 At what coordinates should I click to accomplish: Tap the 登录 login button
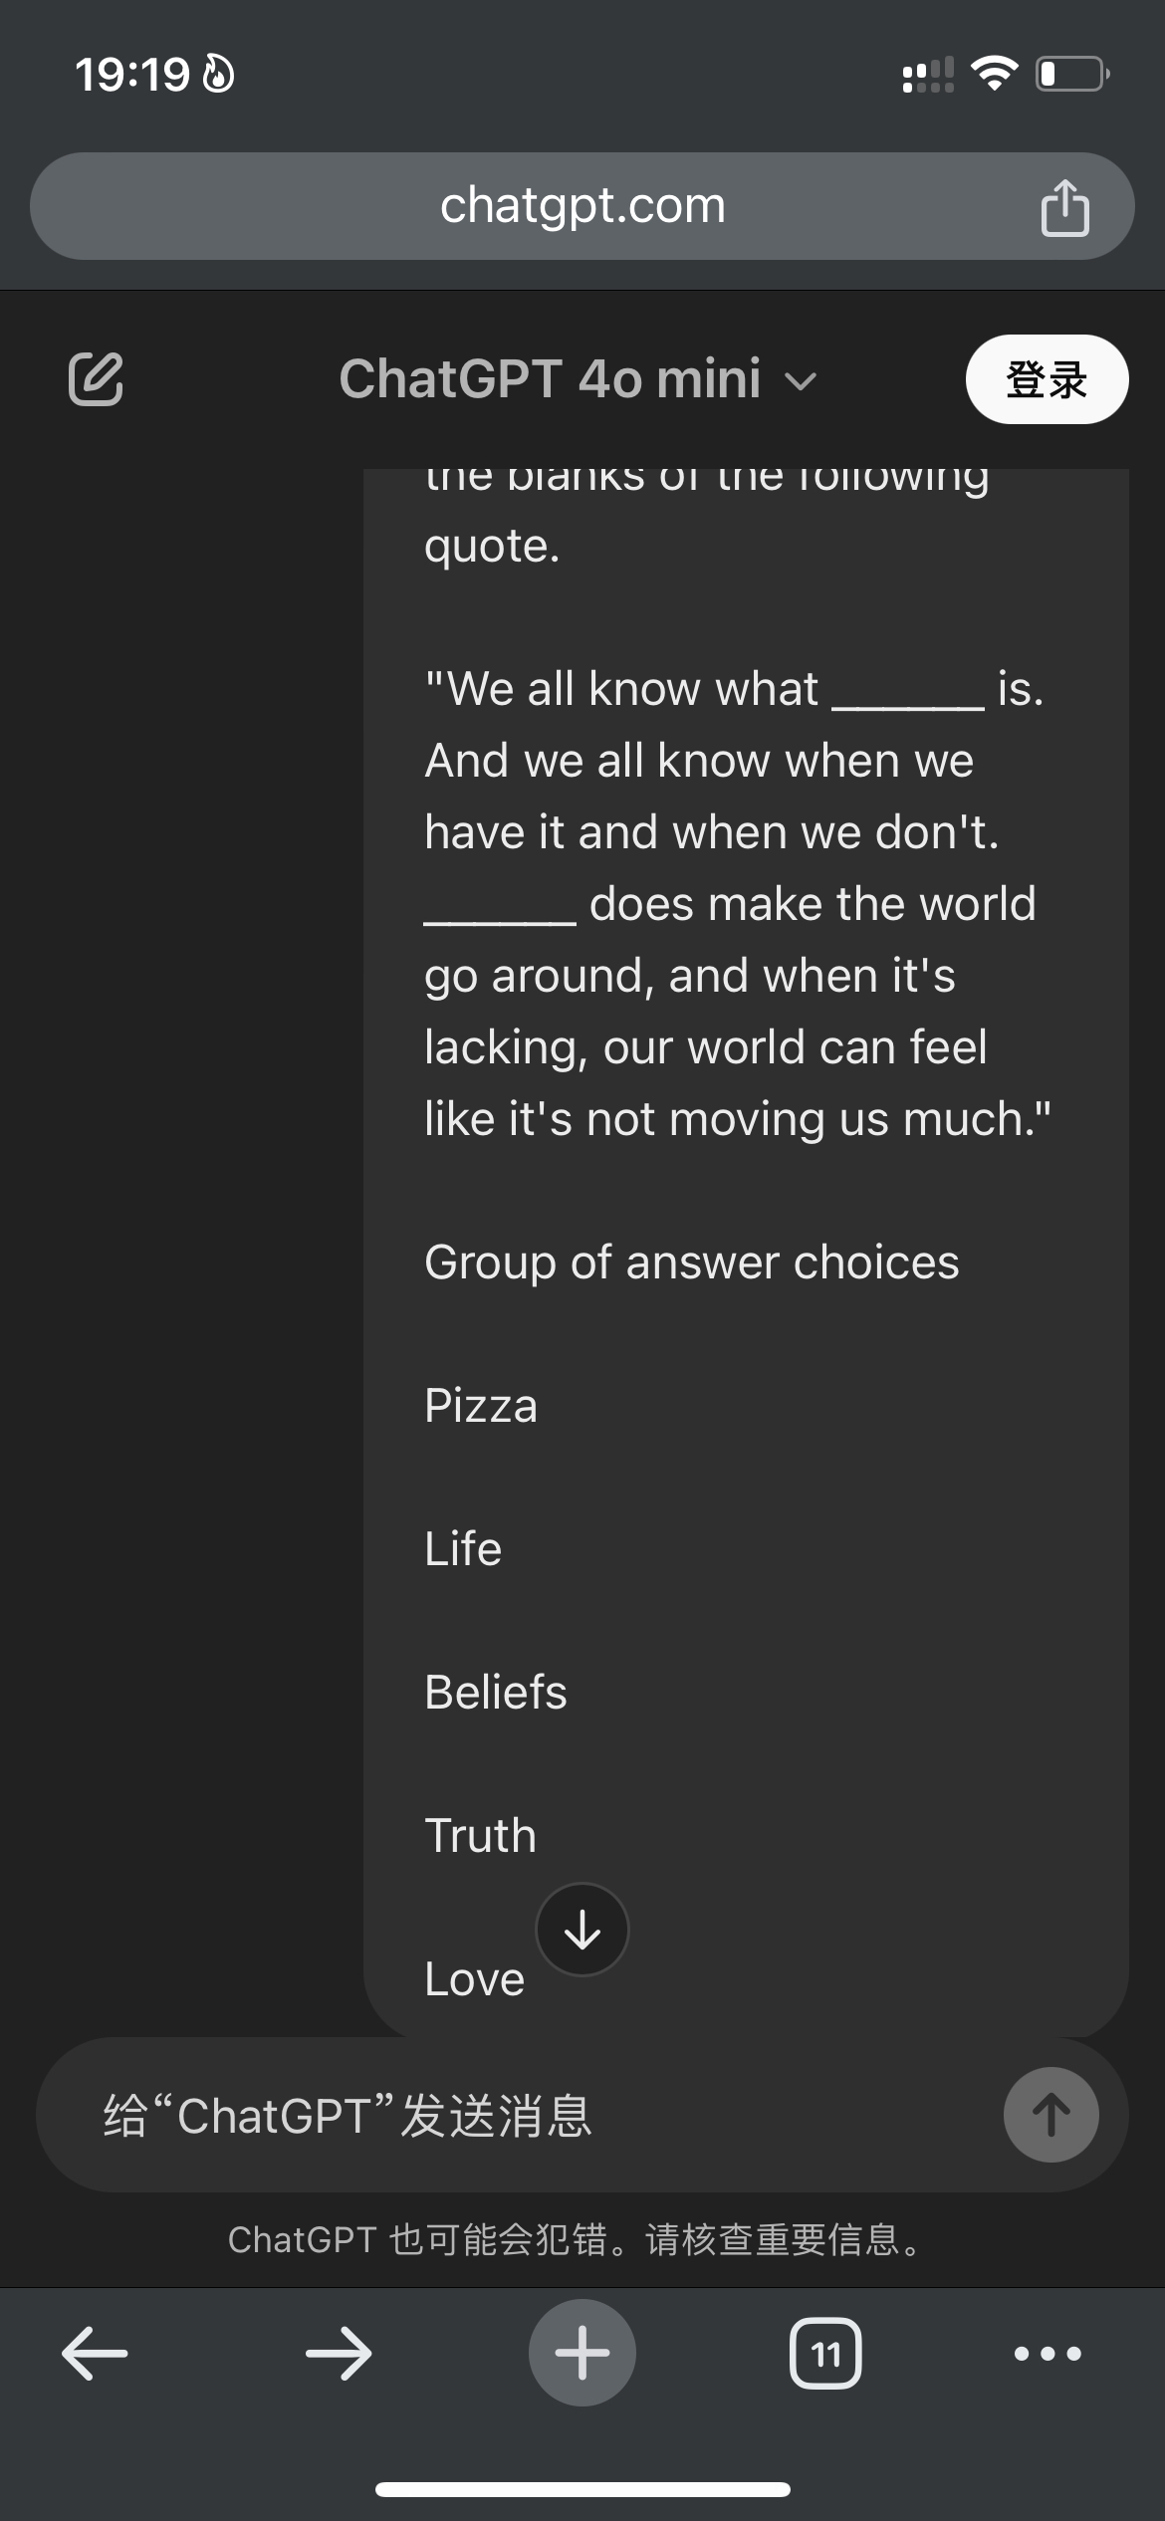(x=1047, y=379)
